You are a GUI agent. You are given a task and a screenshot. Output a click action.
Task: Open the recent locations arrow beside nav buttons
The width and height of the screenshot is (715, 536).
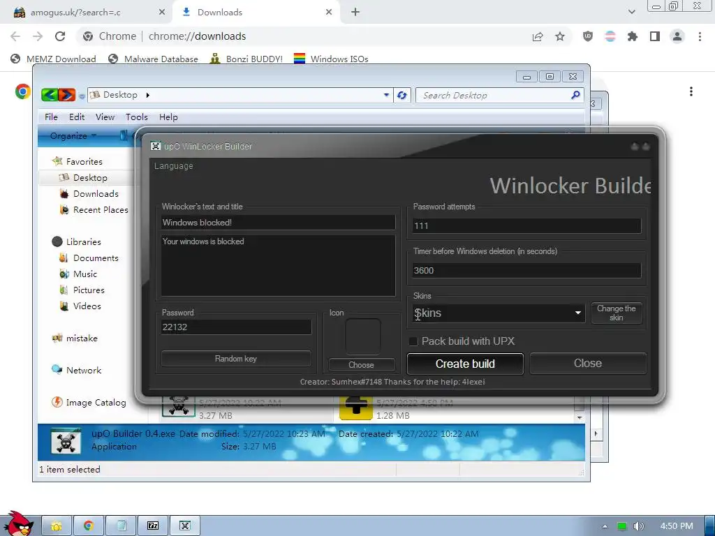(x=82, y=96)
